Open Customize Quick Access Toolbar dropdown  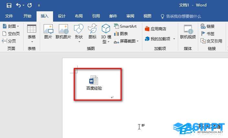pyautogui.click(x=39, y=5)
